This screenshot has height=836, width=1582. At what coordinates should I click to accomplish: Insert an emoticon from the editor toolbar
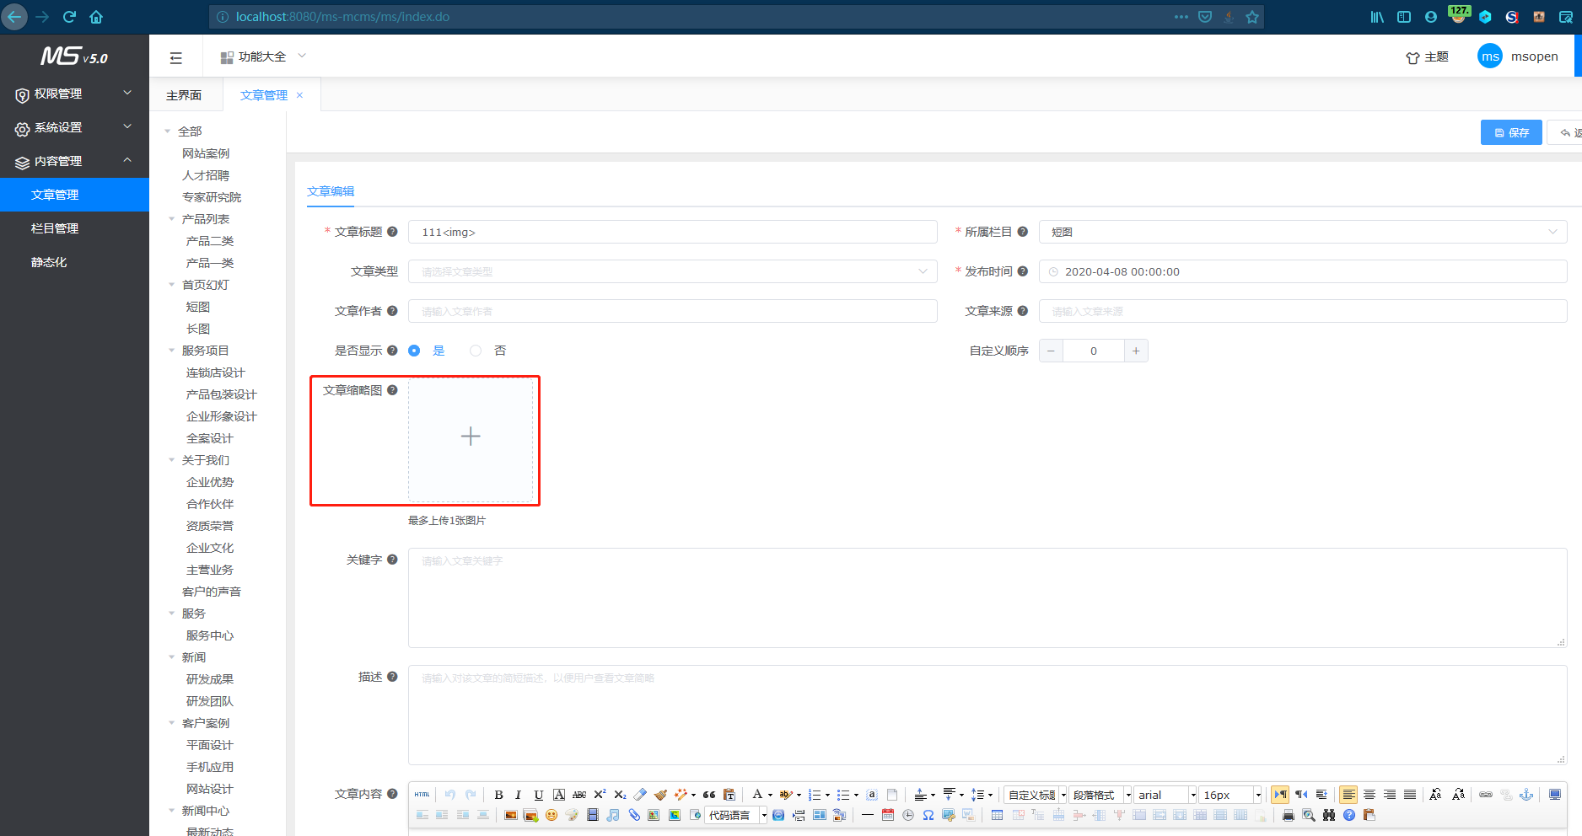[552, 815]
